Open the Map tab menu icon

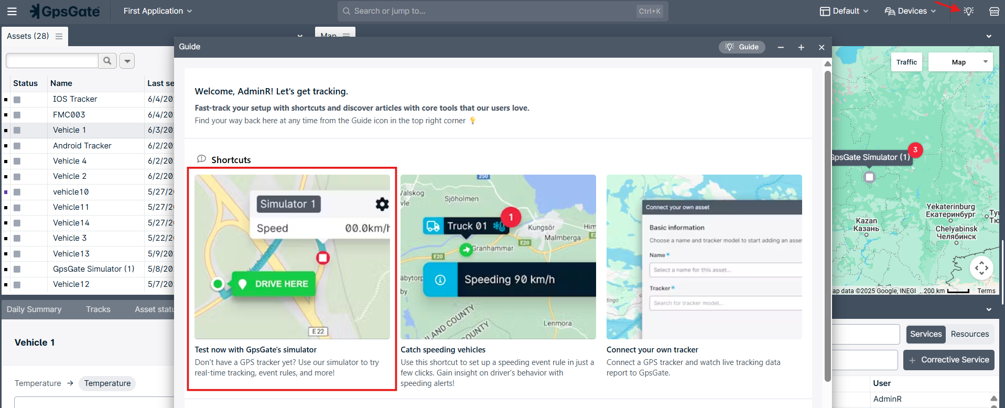pyautogui.click(x=346, y=35)
